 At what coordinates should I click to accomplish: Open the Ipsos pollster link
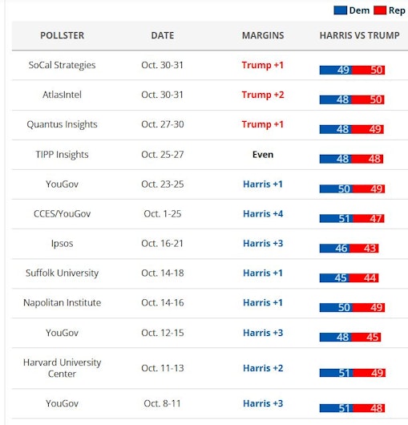62,244
